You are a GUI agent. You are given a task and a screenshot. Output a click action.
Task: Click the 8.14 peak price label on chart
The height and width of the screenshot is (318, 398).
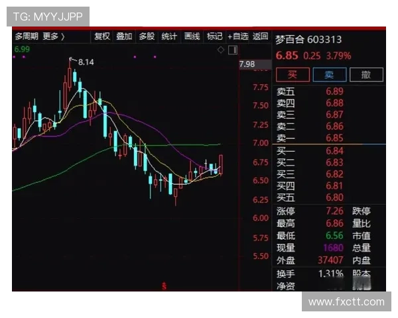pos(86,62)
